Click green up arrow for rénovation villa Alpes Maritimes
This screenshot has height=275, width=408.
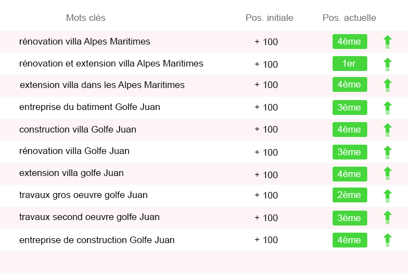pos(388,42)
